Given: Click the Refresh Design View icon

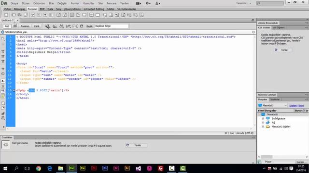Looking at the screenshot, I should 82,26.
